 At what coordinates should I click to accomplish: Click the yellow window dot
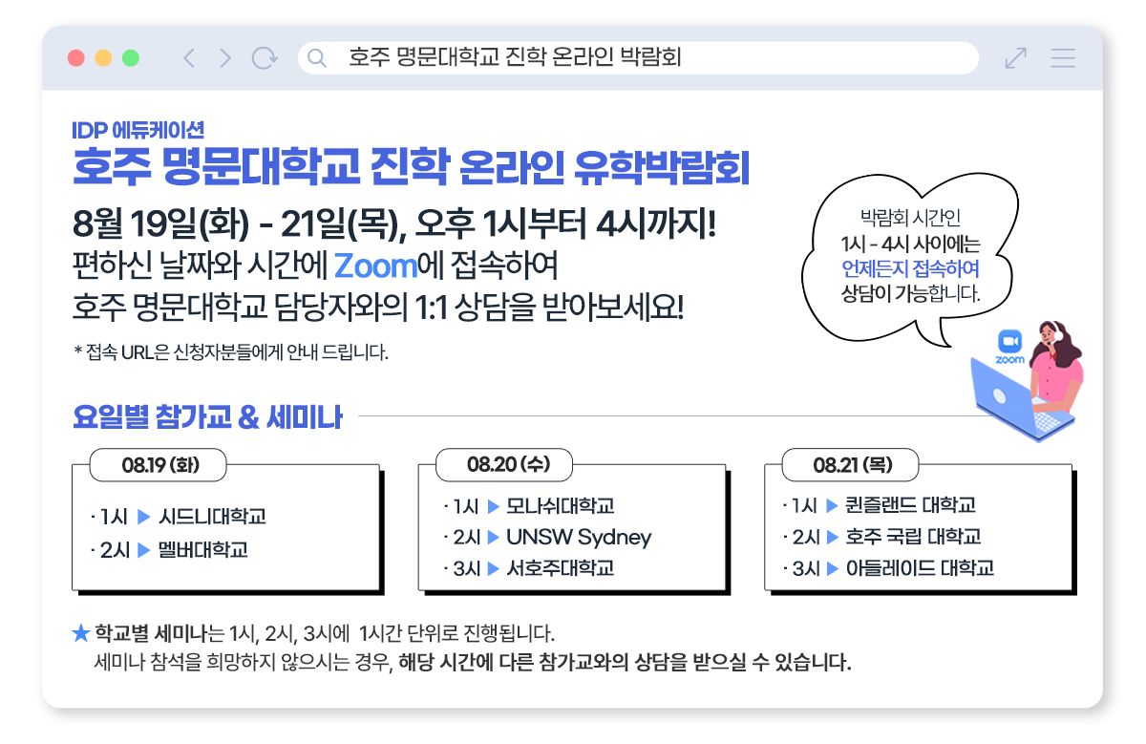pos(103,58)
